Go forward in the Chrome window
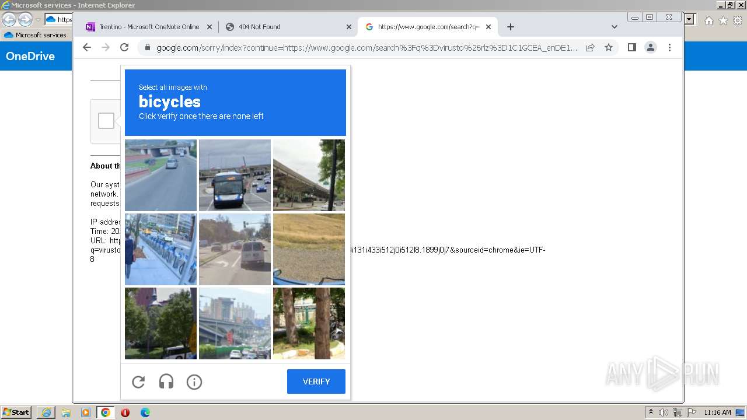Image resolution: width=747 pixels, height=420 pixels. (106, 48)
